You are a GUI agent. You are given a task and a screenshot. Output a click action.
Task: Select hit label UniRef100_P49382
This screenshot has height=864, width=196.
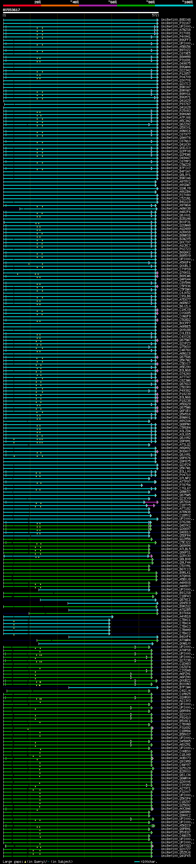click(x=176, y=390)
